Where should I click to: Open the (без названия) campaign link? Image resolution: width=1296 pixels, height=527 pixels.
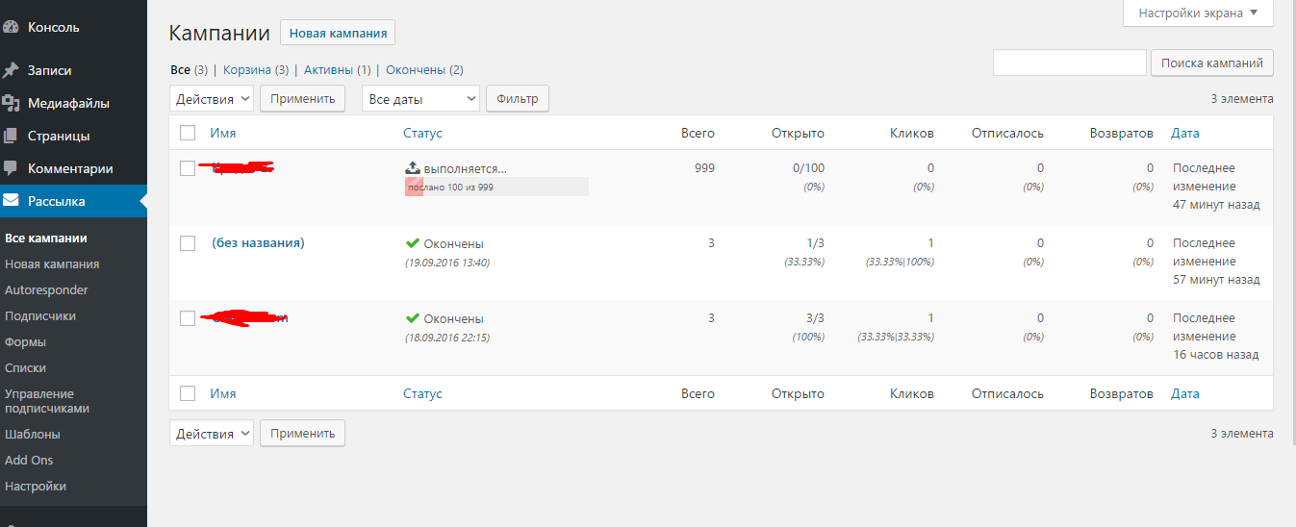pyautogui.click(x=258, y=243)
